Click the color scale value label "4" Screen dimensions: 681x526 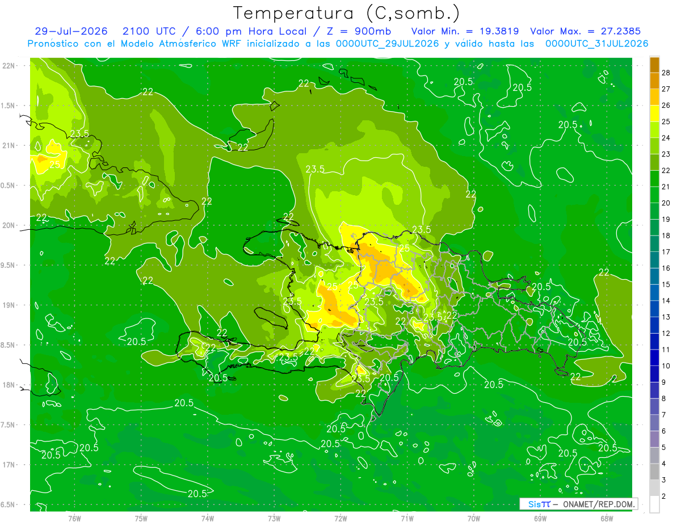click(665, 464)
